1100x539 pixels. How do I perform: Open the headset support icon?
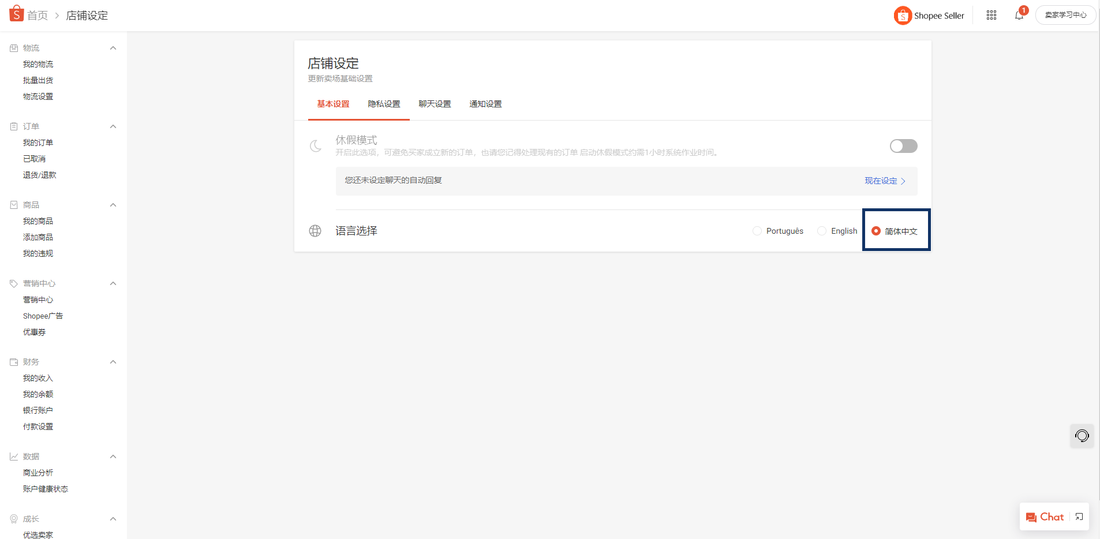[1082, 436]
